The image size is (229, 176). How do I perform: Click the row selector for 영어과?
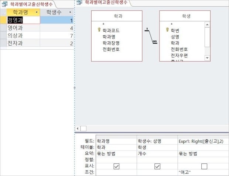click(3, 28)
